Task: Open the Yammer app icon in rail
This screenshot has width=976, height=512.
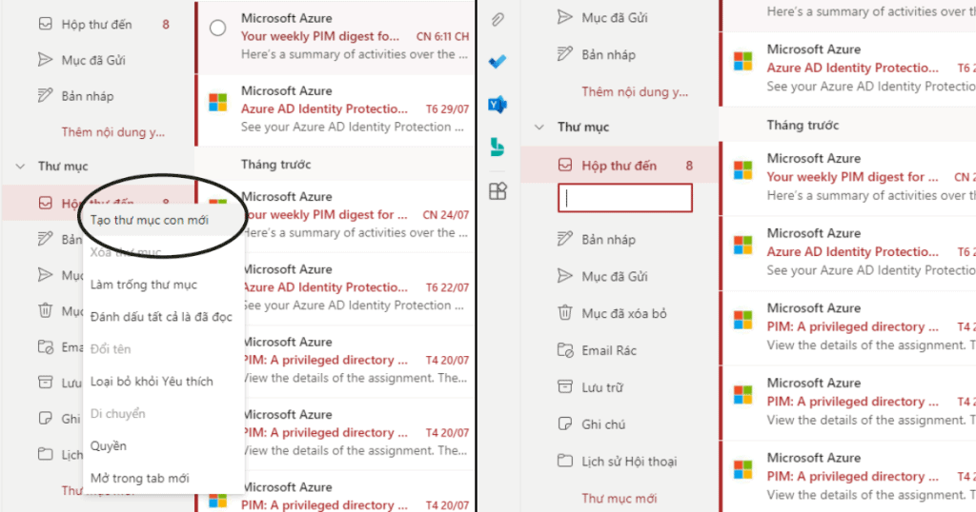Action: pos(498,105)
